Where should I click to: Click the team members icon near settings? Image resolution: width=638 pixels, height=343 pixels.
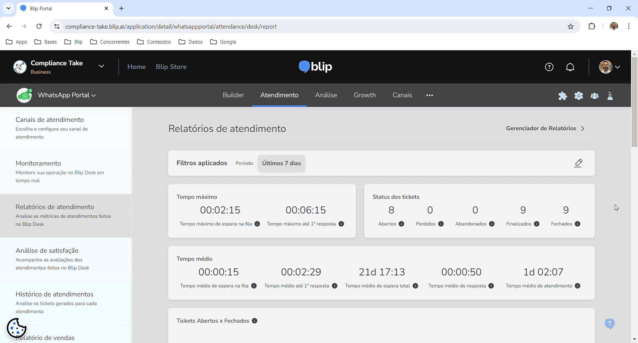point(594,96)
